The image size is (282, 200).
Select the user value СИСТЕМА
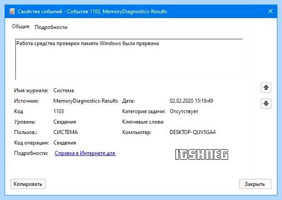pos(65,132)
